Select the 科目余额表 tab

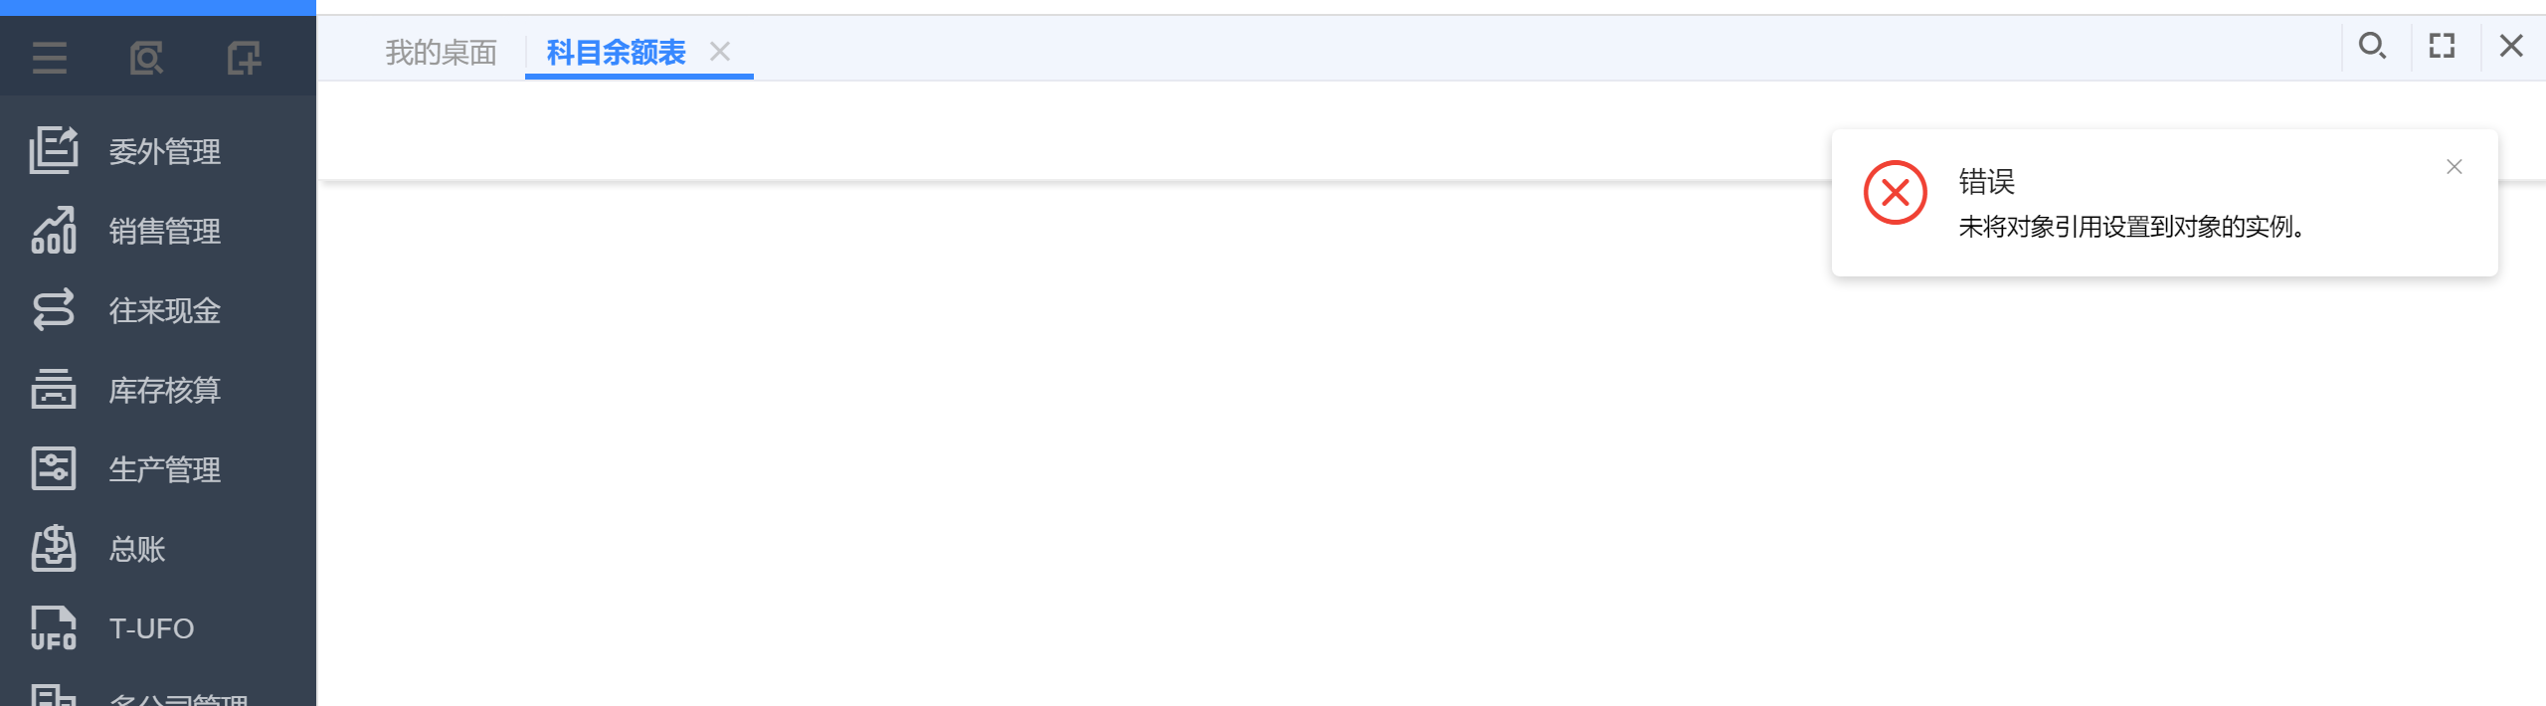pyautogui.click(x=616, y=53)
